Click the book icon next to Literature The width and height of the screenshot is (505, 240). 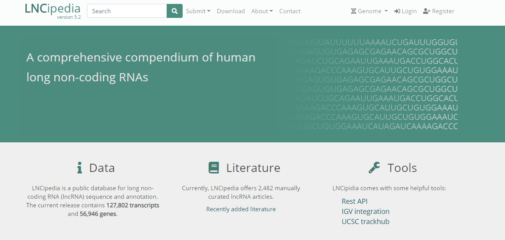[x=214, y=168]
